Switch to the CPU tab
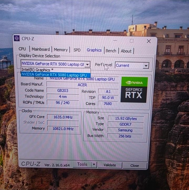 click(x=22, y=49)
